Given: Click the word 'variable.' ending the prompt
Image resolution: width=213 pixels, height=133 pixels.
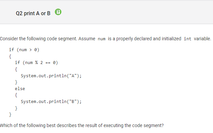Looking at the screenshot, I should click(x=202, y=39).
